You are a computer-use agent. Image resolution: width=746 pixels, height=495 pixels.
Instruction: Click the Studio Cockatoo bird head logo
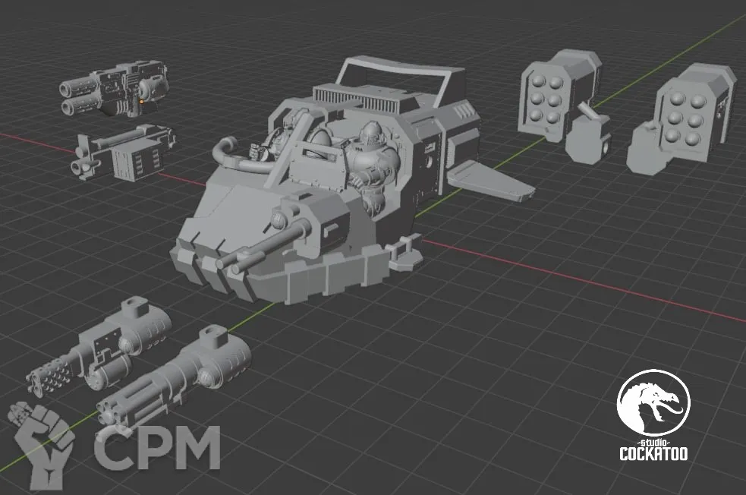tap(652, 403)
